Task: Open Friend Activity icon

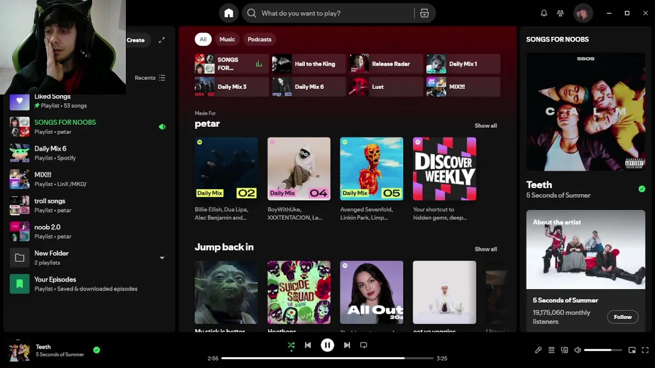Action: (x=560, y=13)
